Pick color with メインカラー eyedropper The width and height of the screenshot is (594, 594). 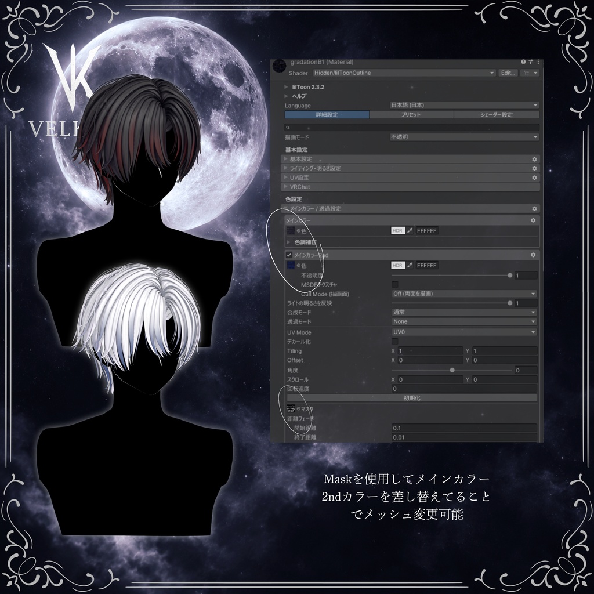[410, 230]
